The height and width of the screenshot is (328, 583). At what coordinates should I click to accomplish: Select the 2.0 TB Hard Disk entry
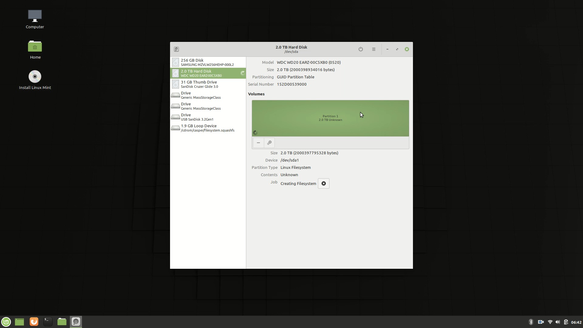pos(208,73)
